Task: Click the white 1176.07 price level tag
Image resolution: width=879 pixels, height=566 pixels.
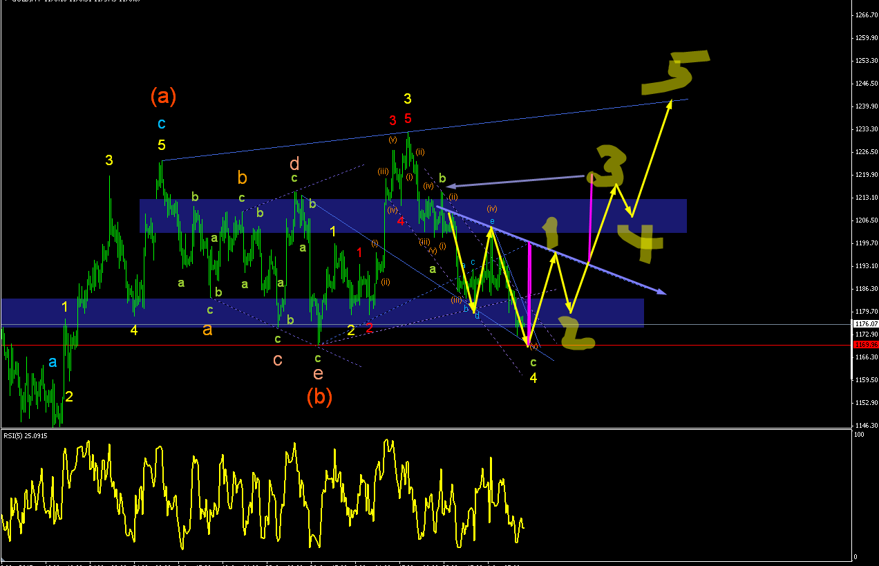Action: pos(865,323)
